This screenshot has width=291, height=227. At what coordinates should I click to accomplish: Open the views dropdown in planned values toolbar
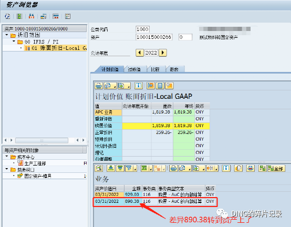(x=110, y=86)
